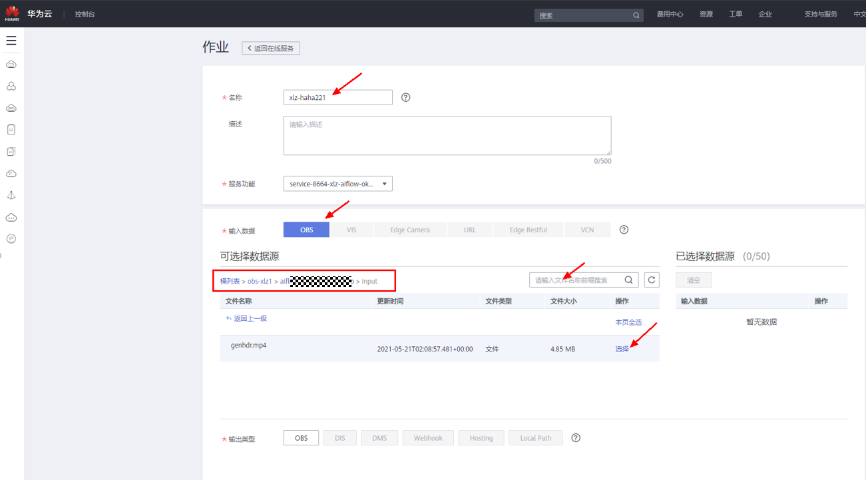
Task: Open the cloud with dots sidebar icon
Action: coord(11,218)
